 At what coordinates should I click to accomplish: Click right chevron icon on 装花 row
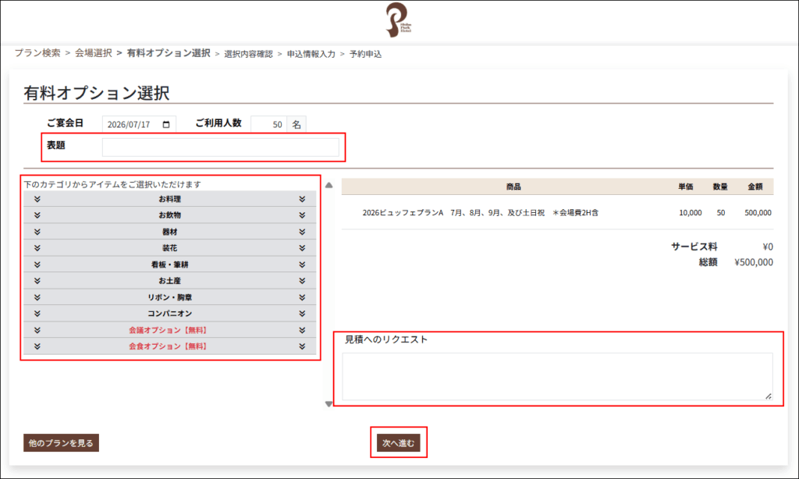click(302, 248)
